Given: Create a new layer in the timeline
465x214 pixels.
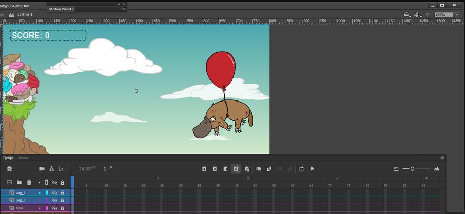Looking at the screenshot, I should [x=9, y=182].
